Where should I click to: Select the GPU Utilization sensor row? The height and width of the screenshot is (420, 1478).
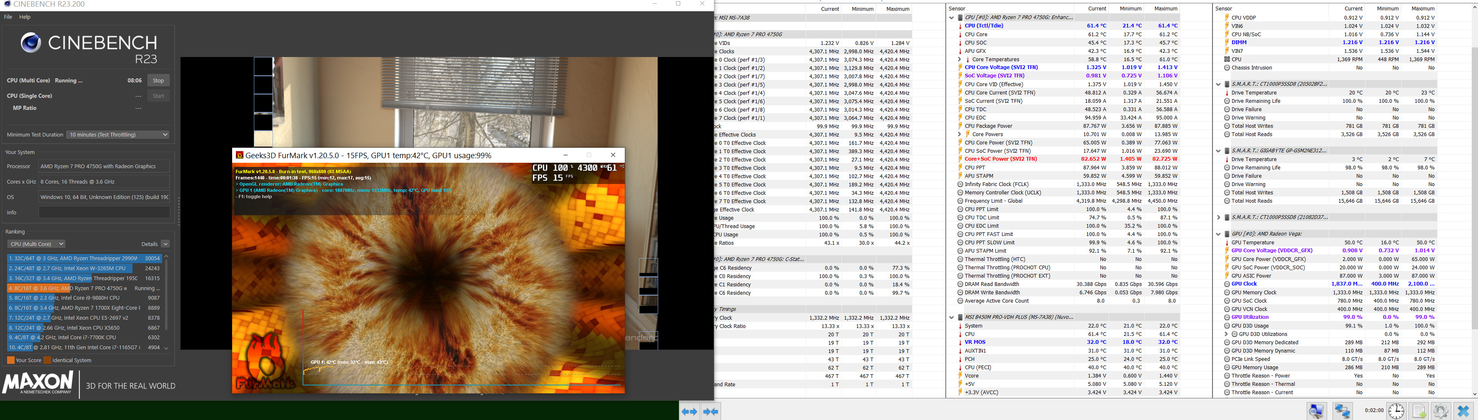click(x=1326, y=318)
